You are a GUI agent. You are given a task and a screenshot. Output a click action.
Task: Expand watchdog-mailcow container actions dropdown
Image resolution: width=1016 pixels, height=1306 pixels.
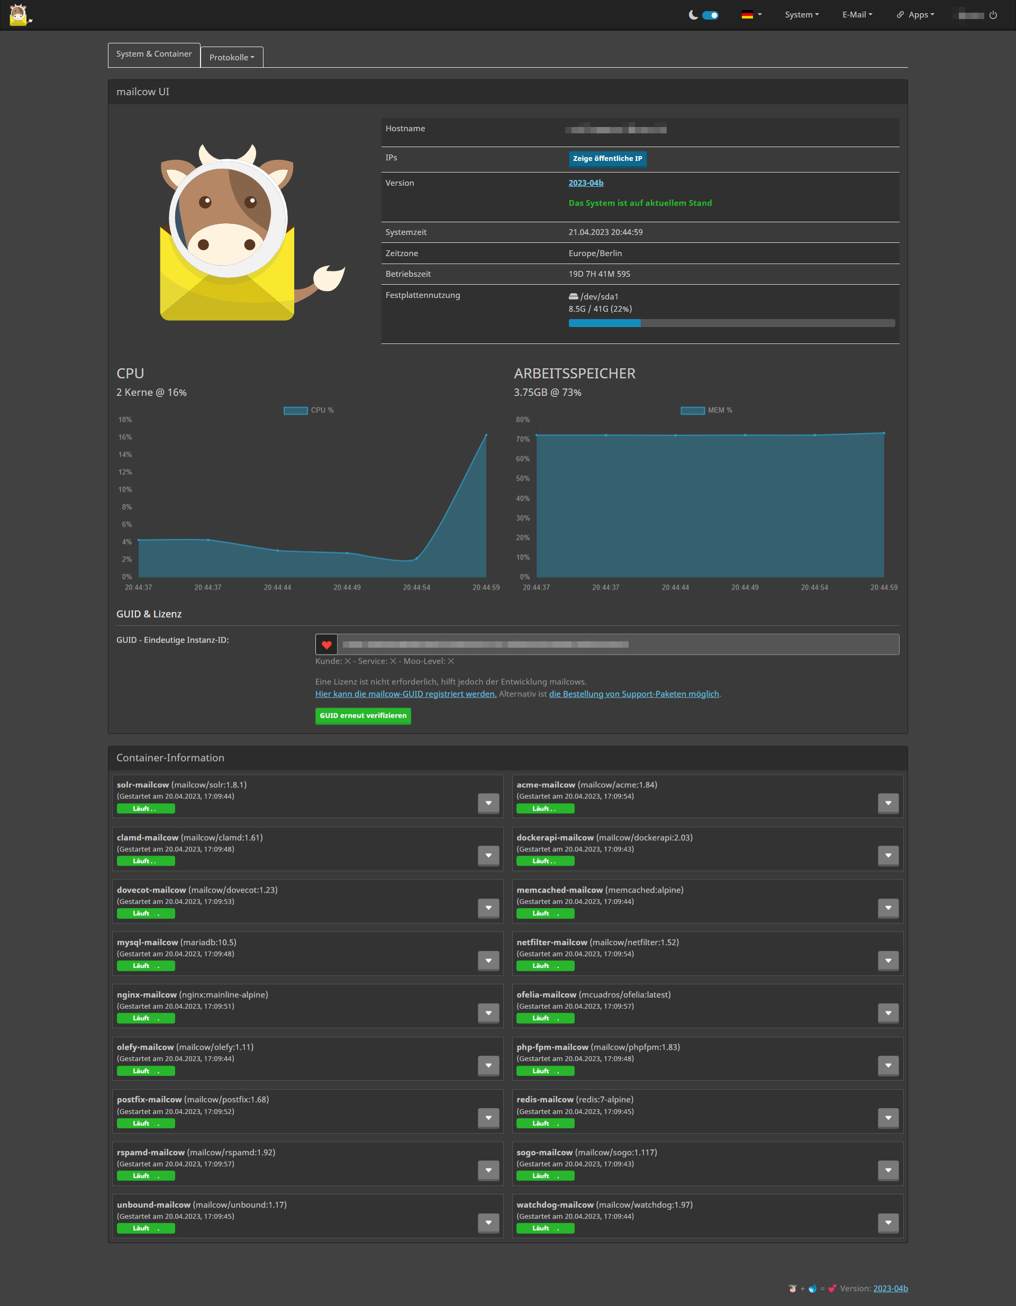(888, 1223)
